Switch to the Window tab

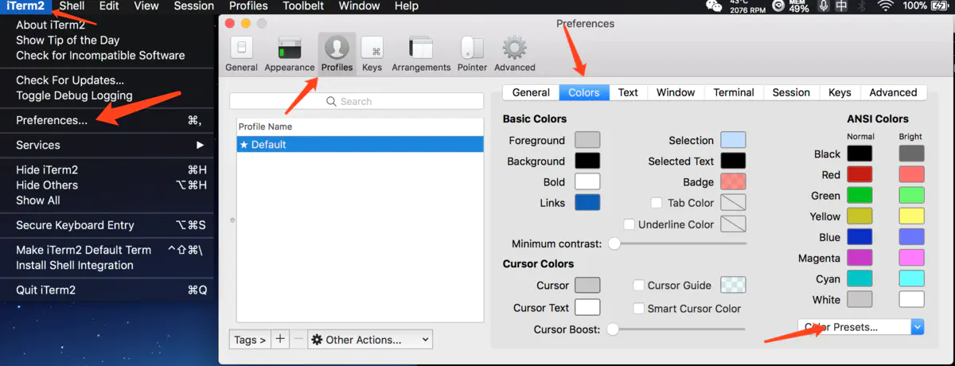click(676, 92)
